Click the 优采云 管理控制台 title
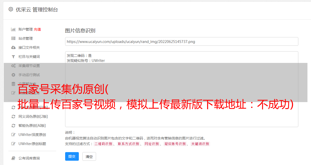 point(37,10)
